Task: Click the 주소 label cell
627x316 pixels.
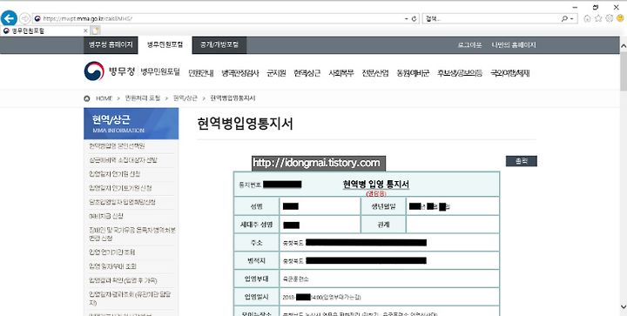Action: pos(257,243)
